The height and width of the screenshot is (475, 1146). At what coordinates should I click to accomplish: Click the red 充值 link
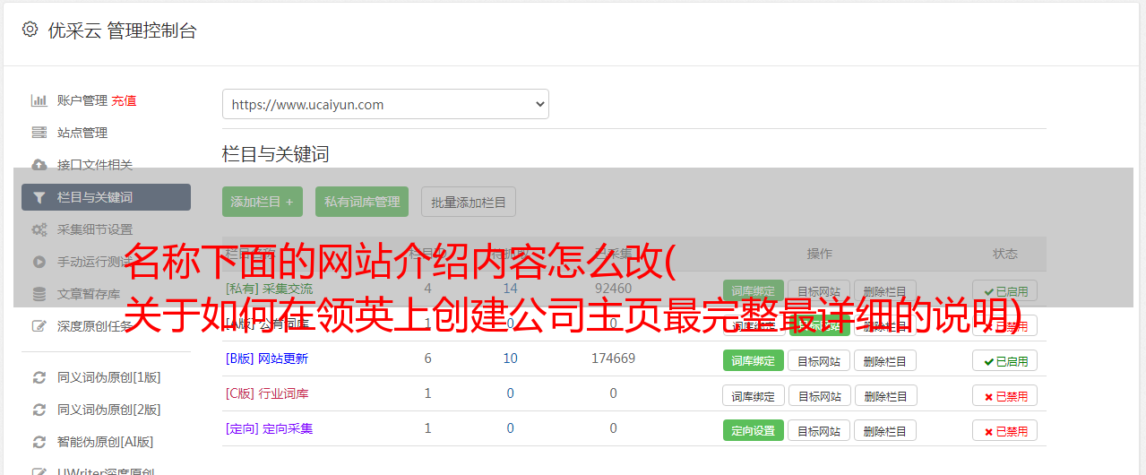[124, 100]
